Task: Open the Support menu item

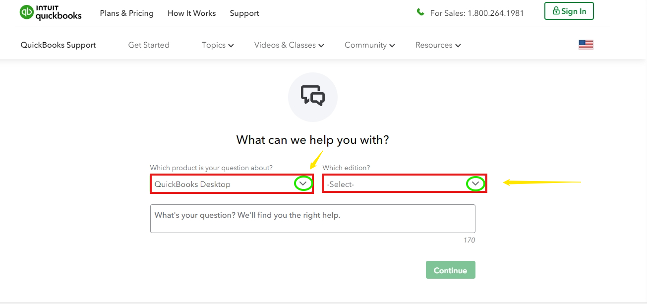Action: [244, 13]
